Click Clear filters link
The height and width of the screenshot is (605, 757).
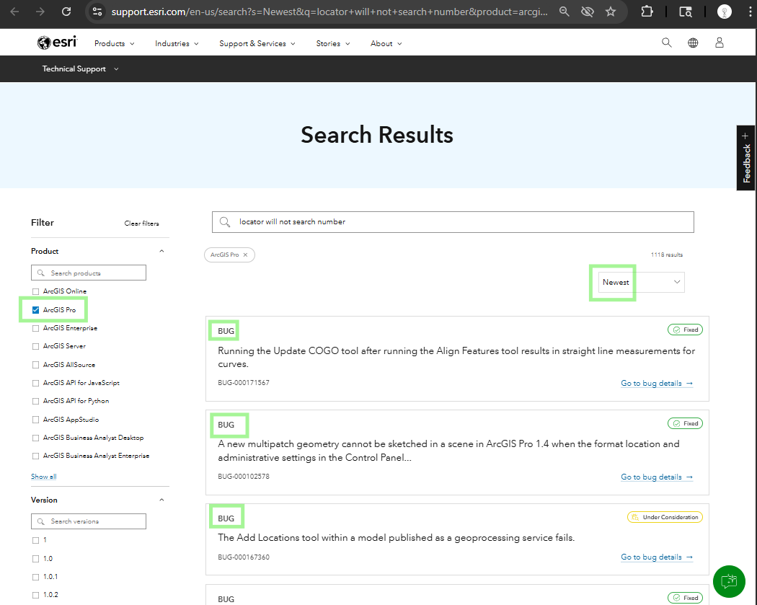tap(141, 224)
